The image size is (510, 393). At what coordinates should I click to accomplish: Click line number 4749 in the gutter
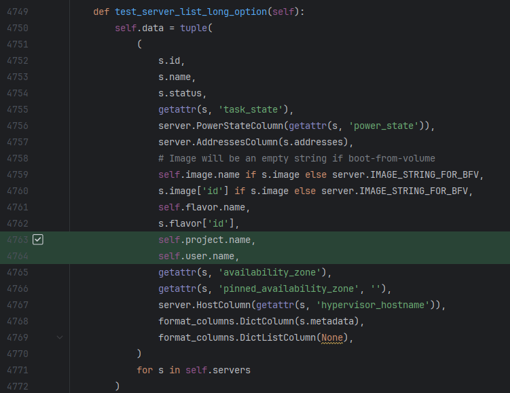(x=18, y=12)
